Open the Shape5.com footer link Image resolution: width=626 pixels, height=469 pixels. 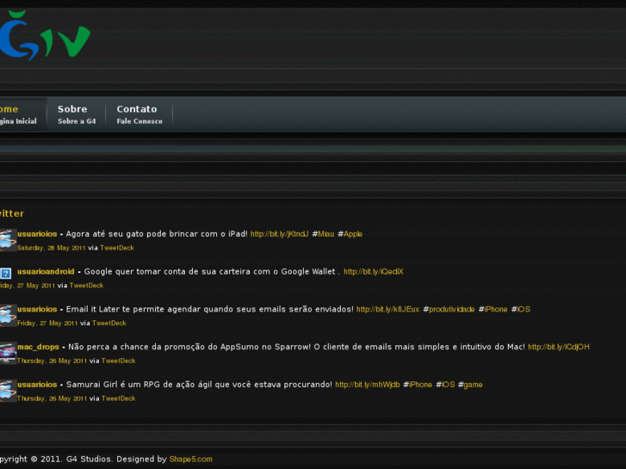[191, 459]
